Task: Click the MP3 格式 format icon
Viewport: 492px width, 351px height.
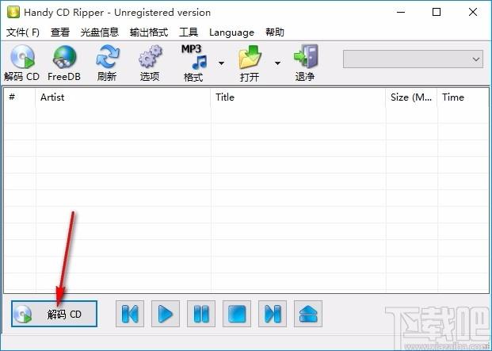Action: click(x=193, y=63)
